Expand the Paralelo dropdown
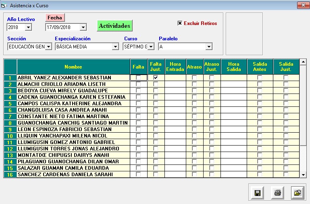Image resolution: width=310 pixels, height=204 pixels. [208, 47]
